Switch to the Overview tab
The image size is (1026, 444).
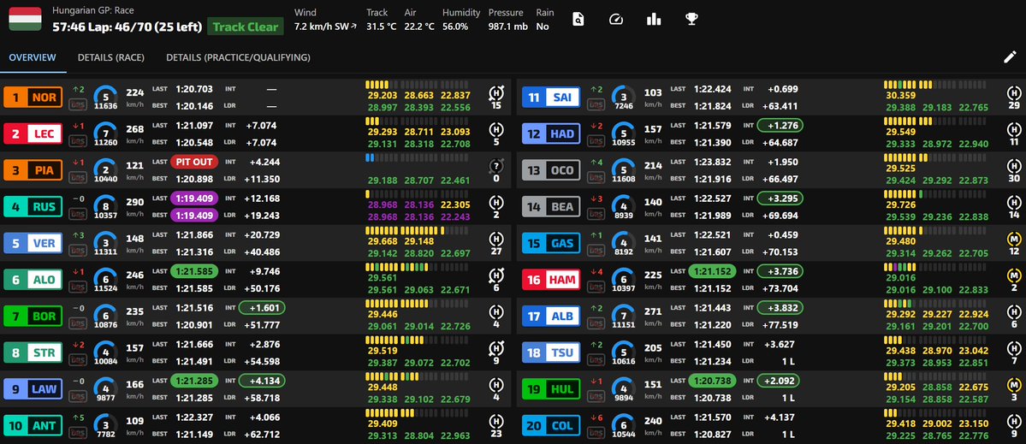pyautogui.click(x=33, y=57)
